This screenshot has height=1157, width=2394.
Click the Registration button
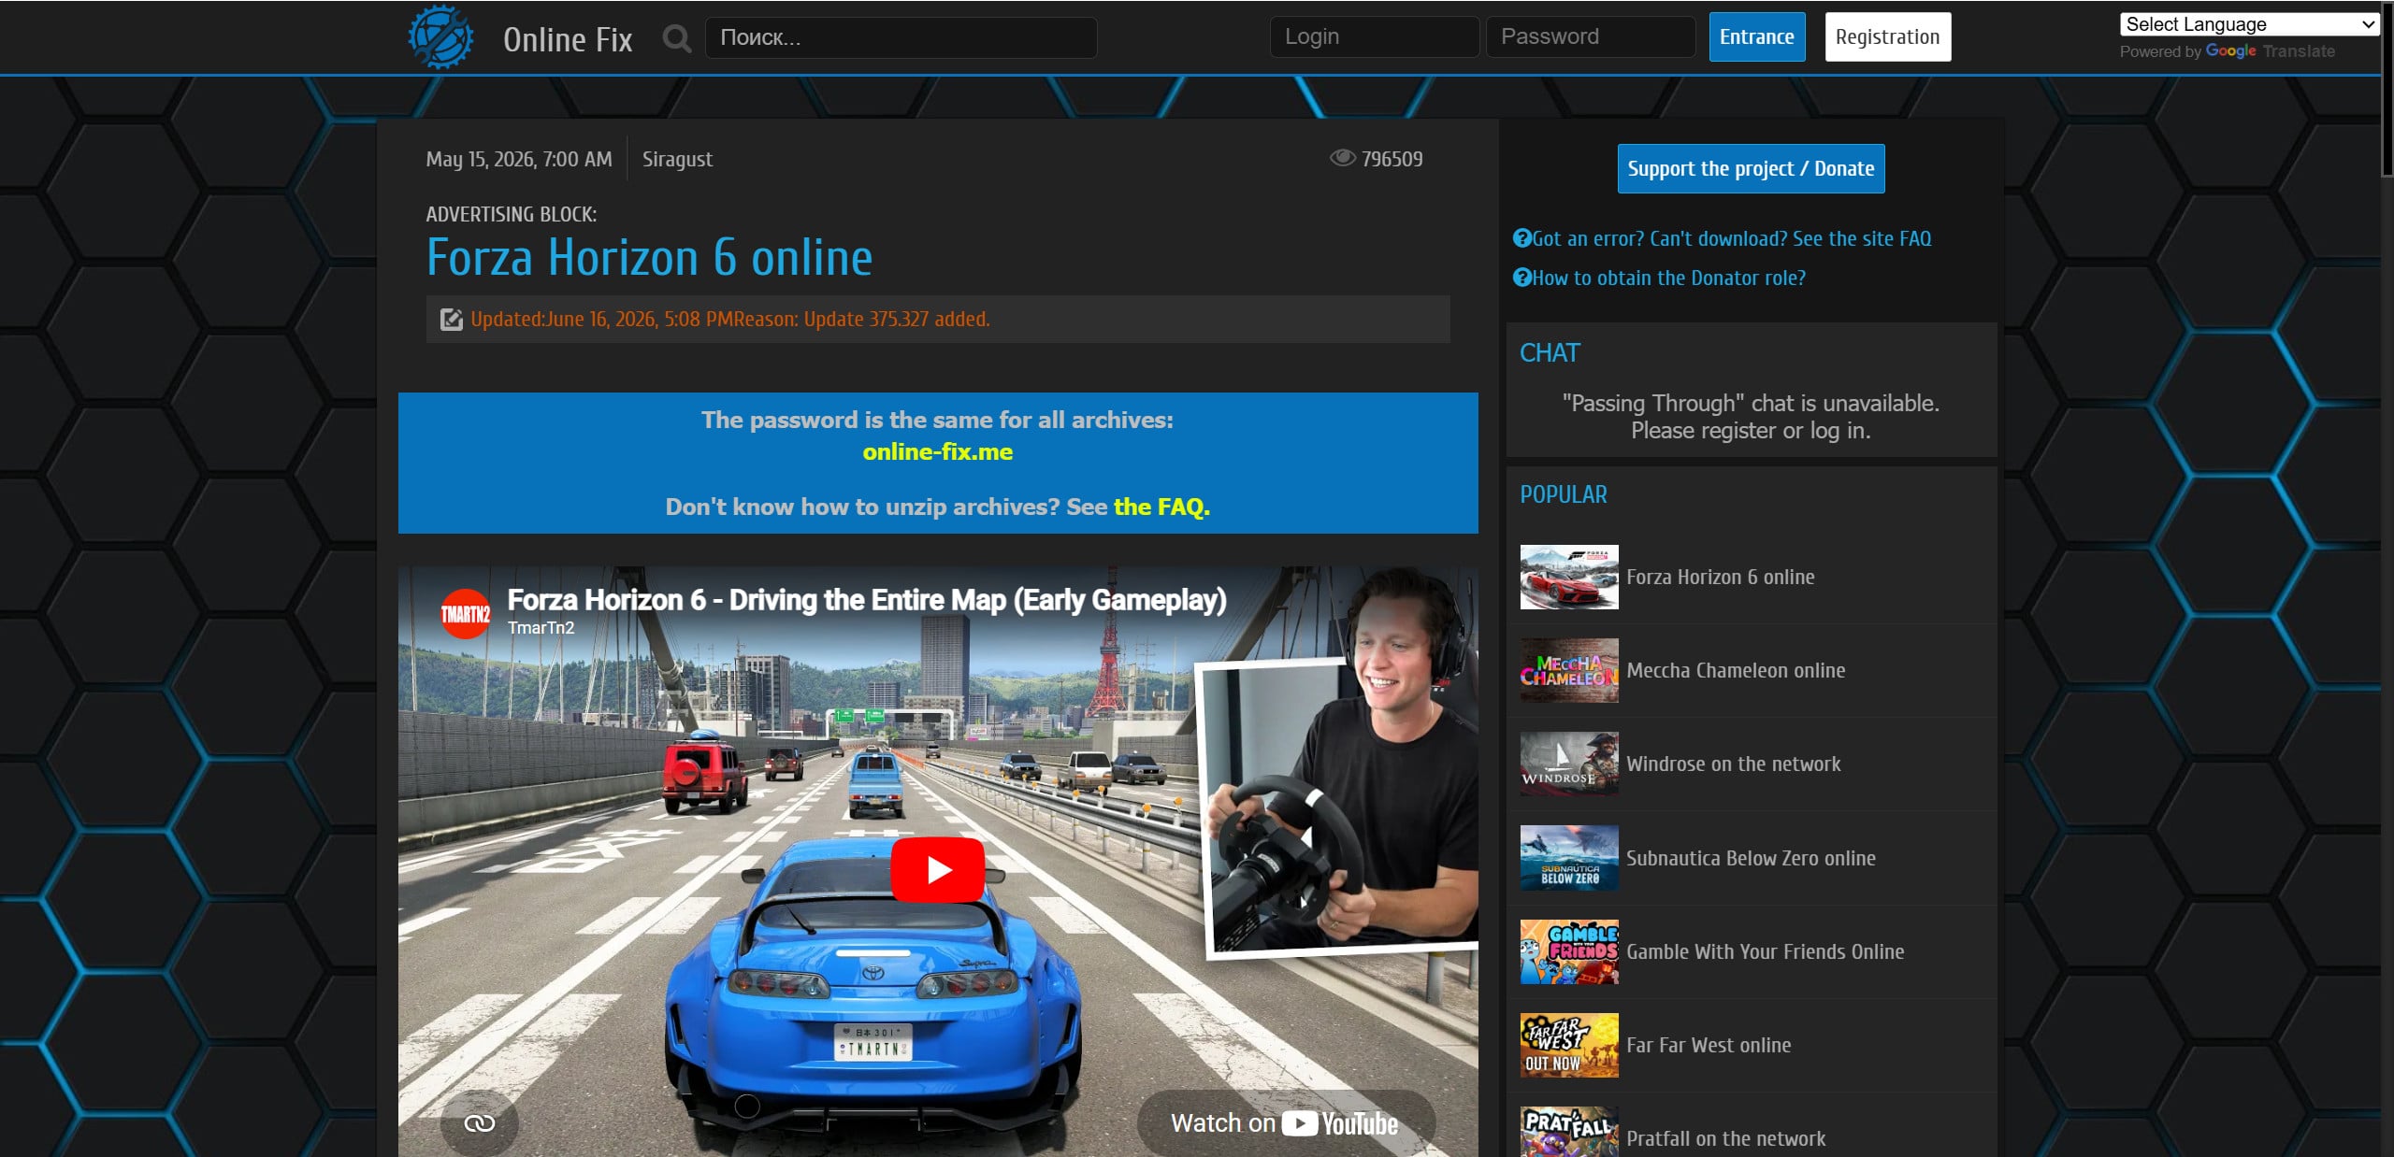1887,36
